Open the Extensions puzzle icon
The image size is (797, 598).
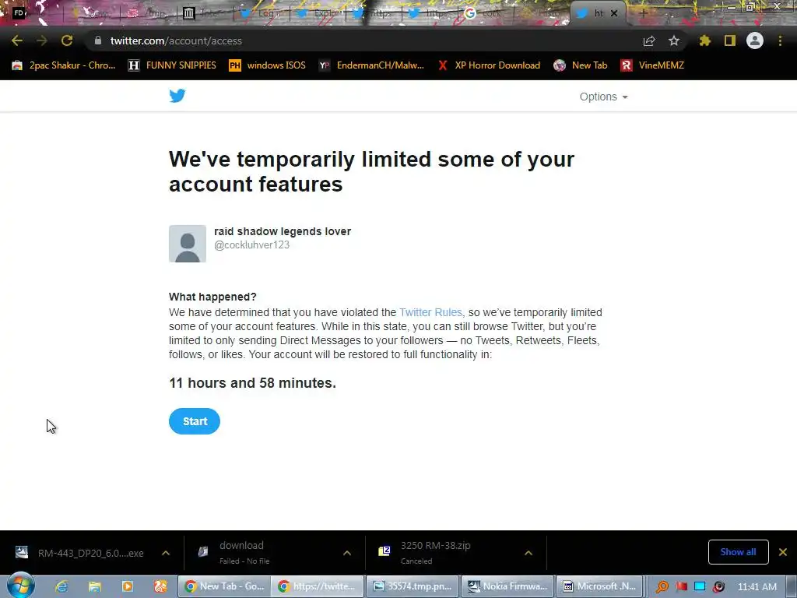click(x=705, y=40)
